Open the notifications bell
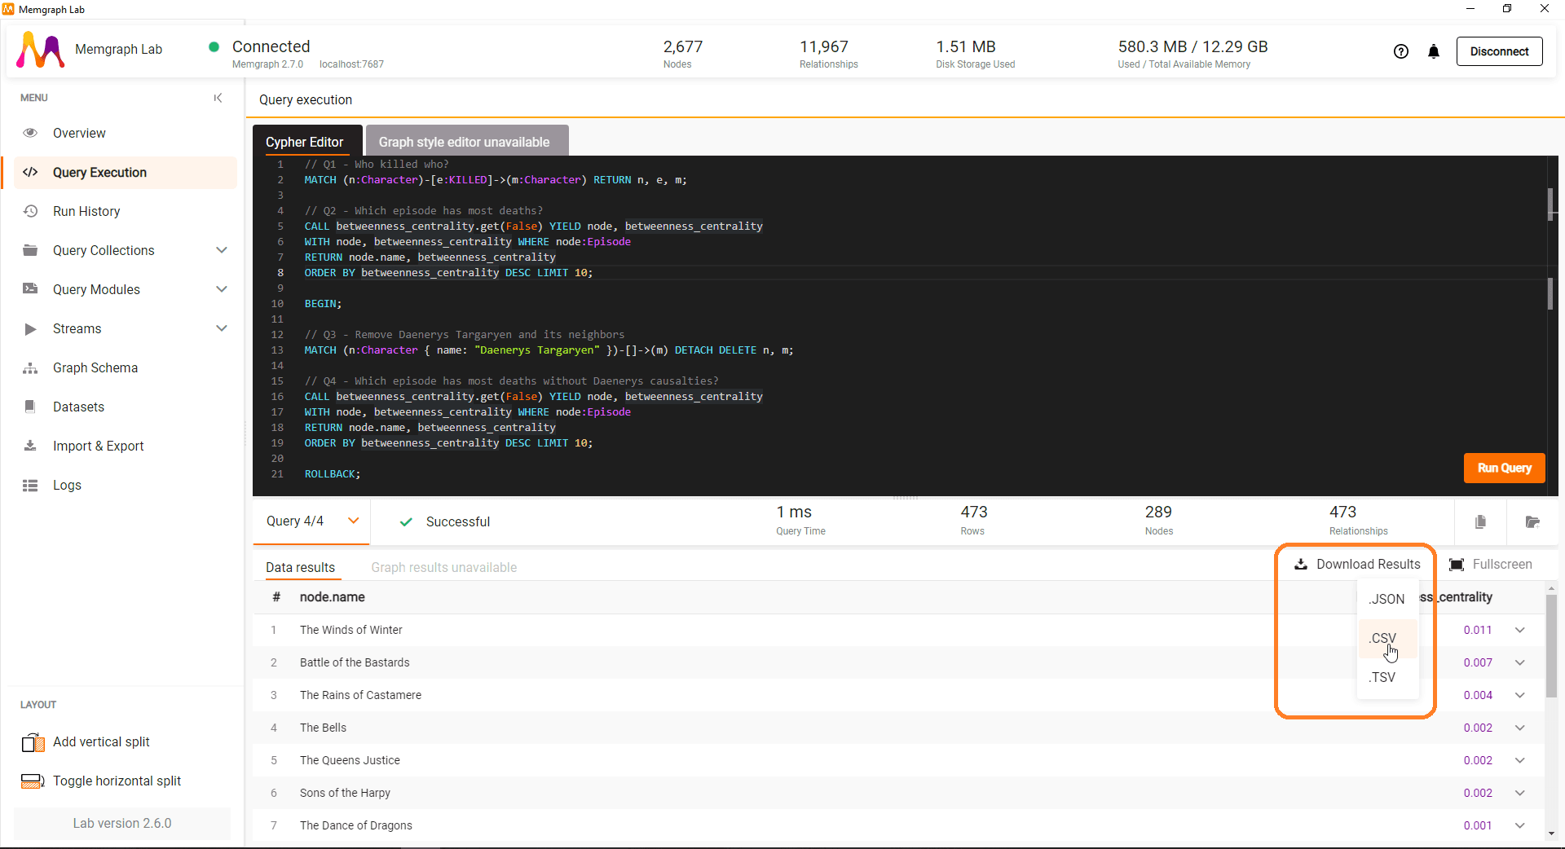Screen dimensions: 1565x849 click(1433, 51)
